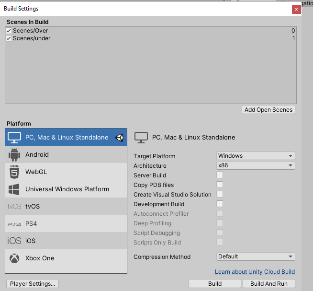This screenshot has width=313, height=291.
Task: Click the monitor icon in selected platform row
Action: [14, 138]
